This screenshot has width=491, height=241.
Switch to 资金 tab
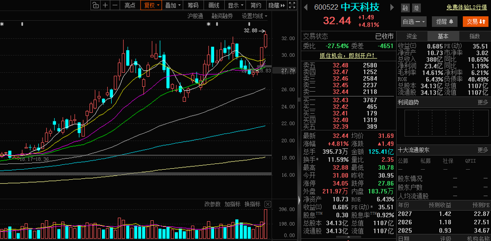point(411,36)
